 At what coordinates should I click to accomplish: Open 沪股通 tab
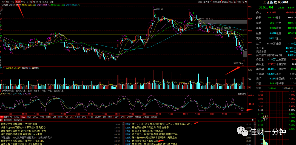(x=146, y=117)
